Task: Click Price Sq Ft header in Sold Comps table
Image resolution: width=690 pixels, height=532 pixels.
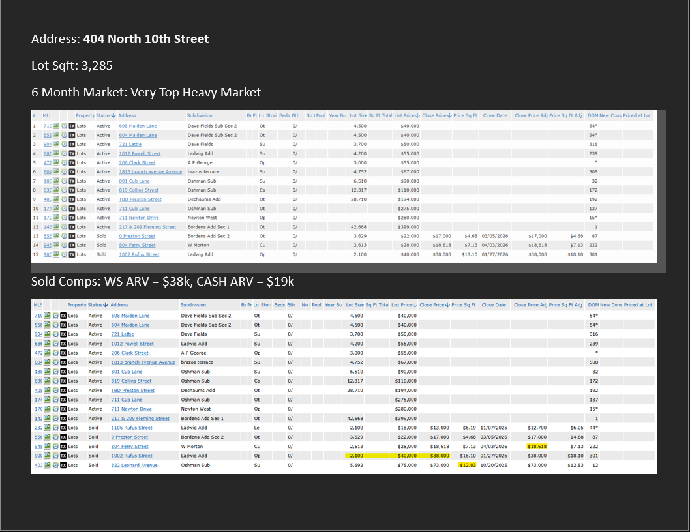Action: pos(464,305)
